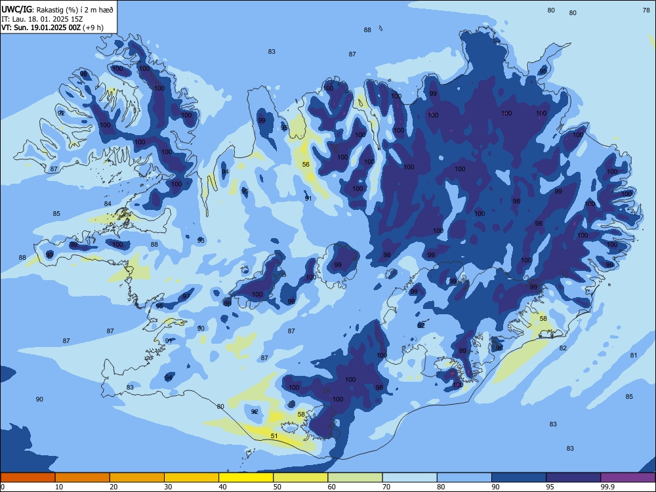Click the humidity value 97 on the map
Image resolution: width=656 pixels, height=492 pixels.
186,297
